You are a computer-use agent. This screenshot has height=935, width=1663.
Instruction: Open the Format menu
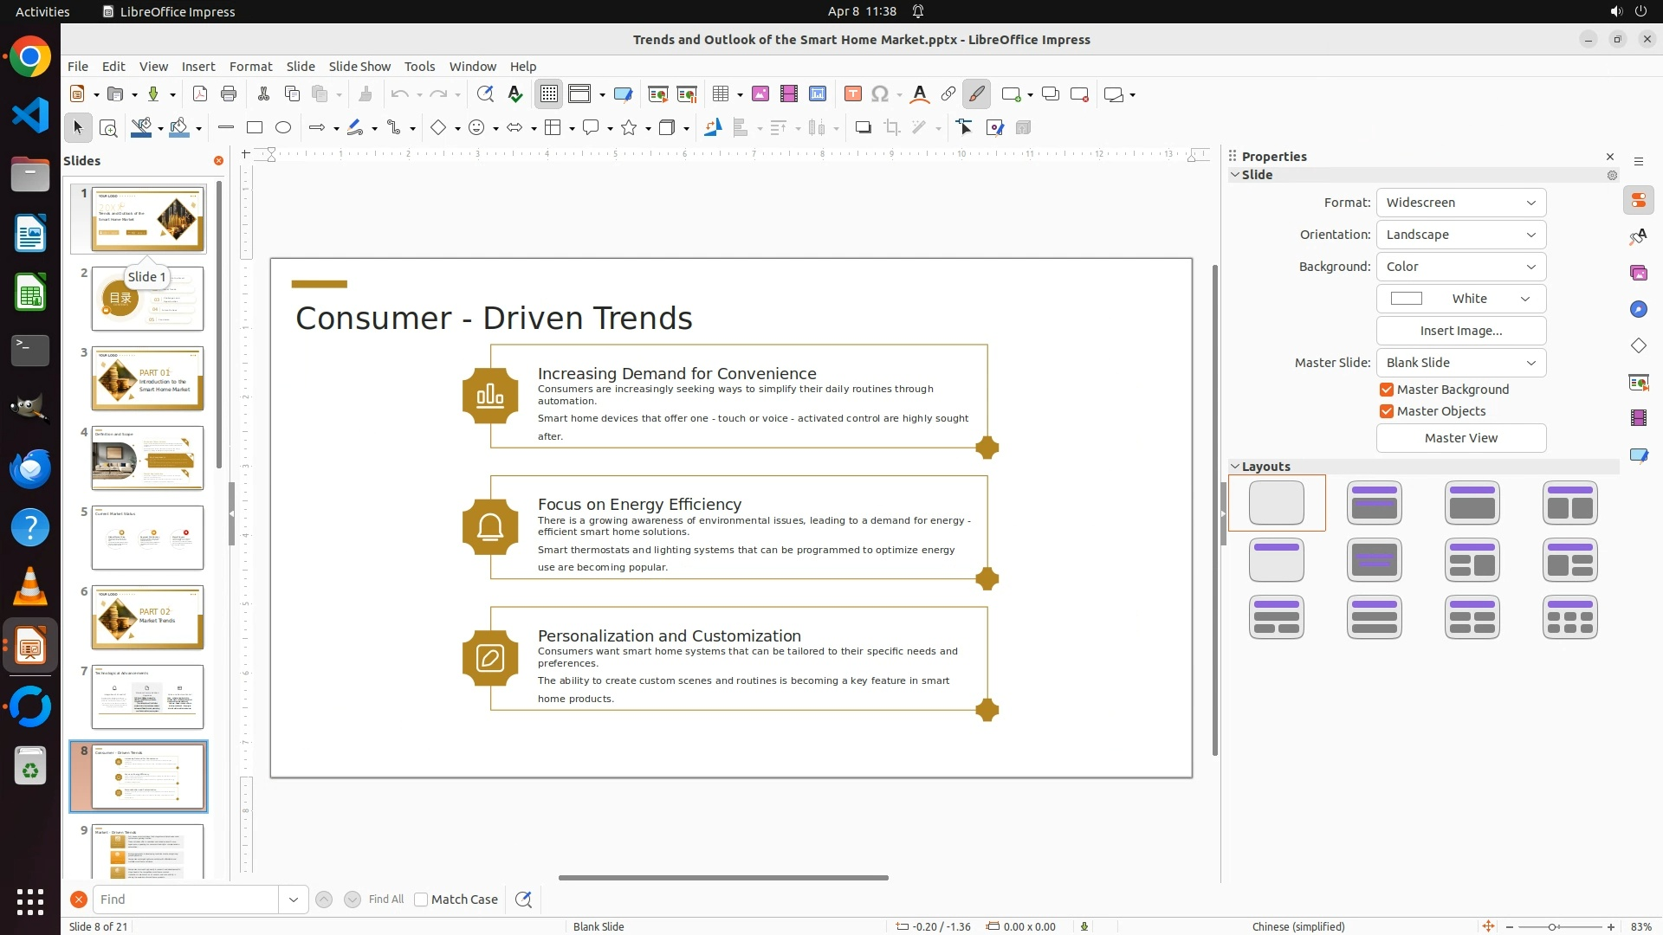click(x=250, y=67)
